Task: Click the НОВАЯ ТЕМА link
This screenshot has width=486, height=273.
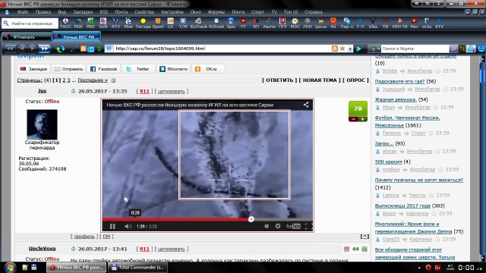Action: (x=320, y=80)
